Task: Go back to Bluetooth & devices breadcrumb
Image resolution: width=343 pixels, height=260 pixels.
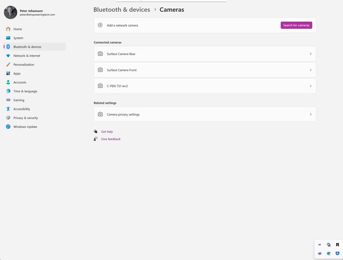Action: coord(122,10)
